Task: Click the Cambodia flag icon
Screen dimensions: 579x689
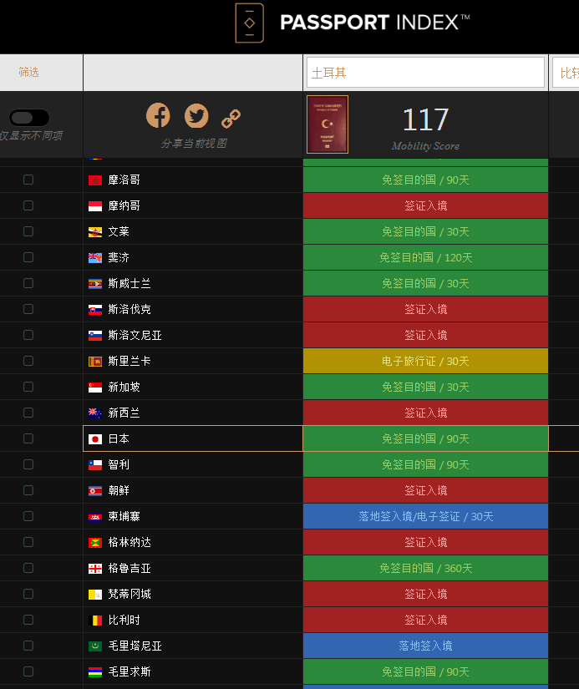Action: click(95, 517)
